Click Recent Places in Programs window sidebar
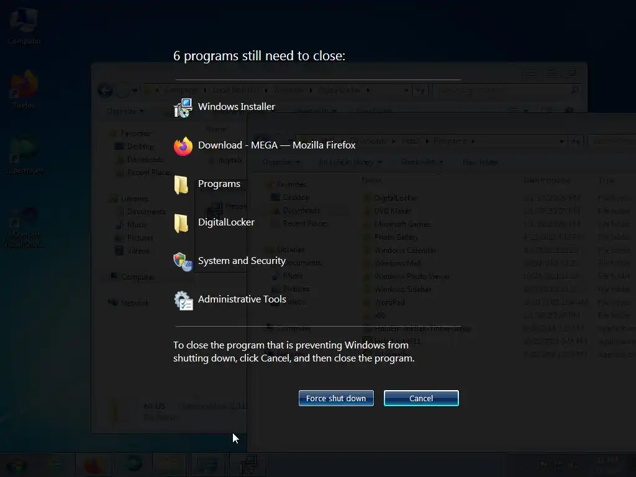Viewport: 636px width, 477px height. click(x=300, y=224)
